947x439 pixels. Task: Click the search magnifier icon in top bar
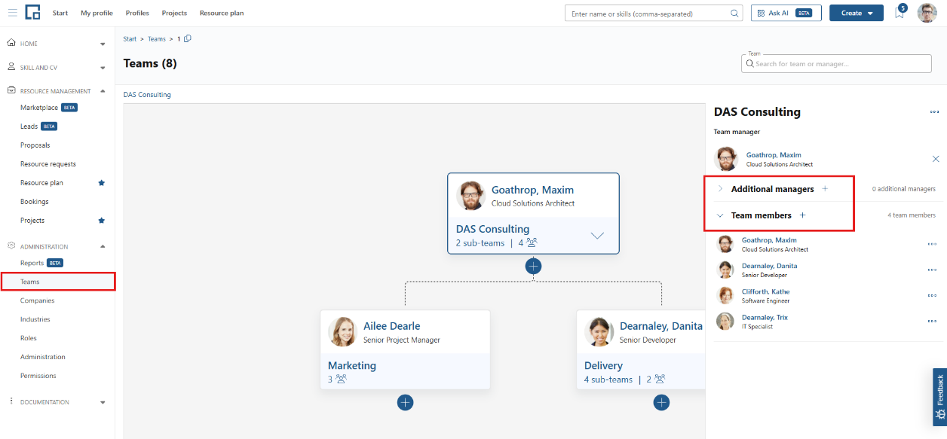(735, 13)
